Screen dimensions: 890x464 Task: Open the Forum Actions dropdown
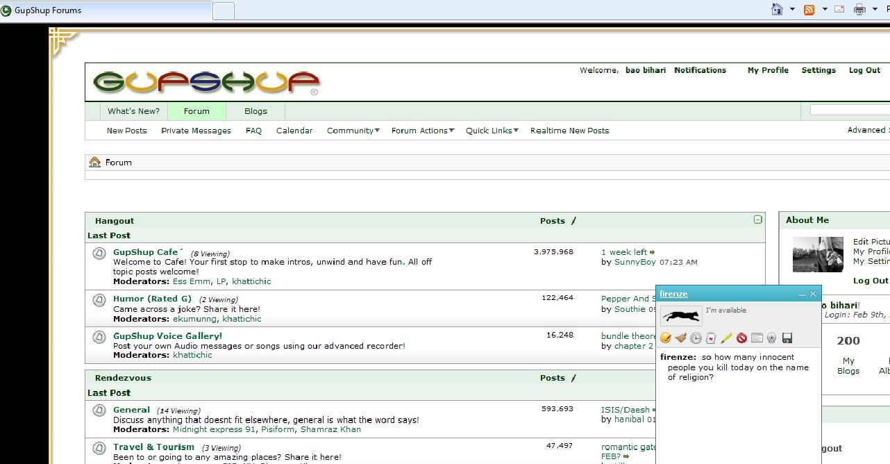422,131
